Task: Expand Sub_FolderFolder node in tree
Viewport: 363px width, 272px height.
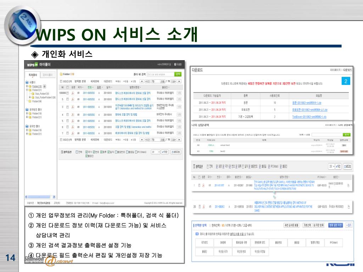Action: (x=30, y=97)
